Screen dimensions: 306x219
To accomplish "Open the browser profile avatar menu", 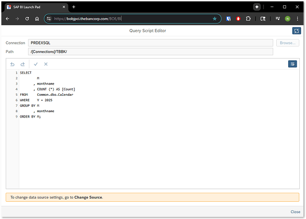I will tap(287, 19).
